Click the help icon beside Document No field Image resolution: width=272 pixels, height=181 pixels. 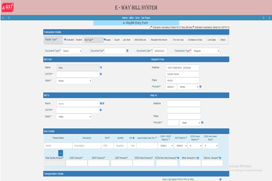tap(128, 51)
